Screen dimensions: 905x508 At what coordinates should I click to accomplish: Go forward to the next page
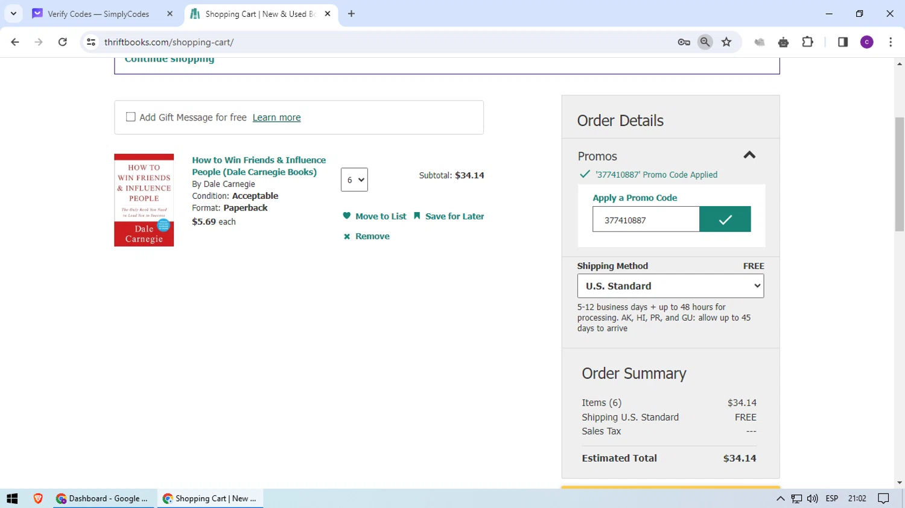[39, 42]
